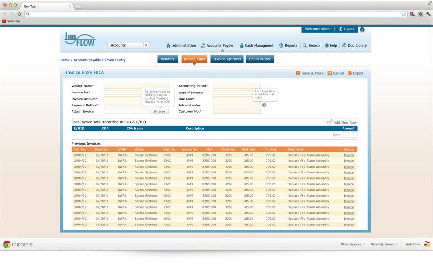Screen dimensions: 433x265
Task: Expand the Other devices menu
Action: coord(353,244)
